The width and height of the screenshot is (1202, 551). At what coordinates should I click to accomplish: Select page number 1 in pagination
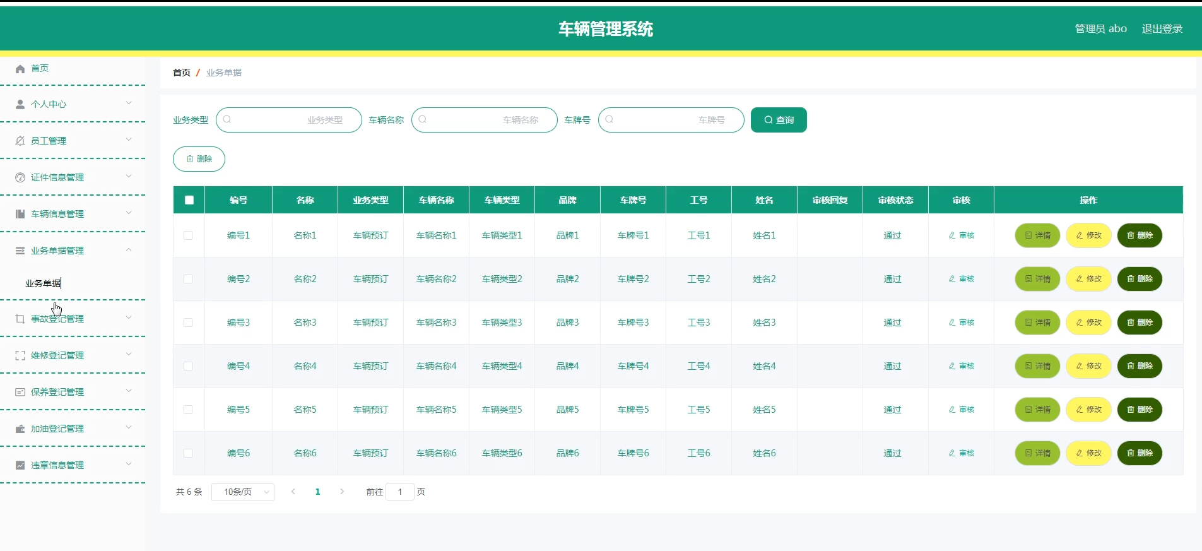pyautogui.click(x=318, y=492)
